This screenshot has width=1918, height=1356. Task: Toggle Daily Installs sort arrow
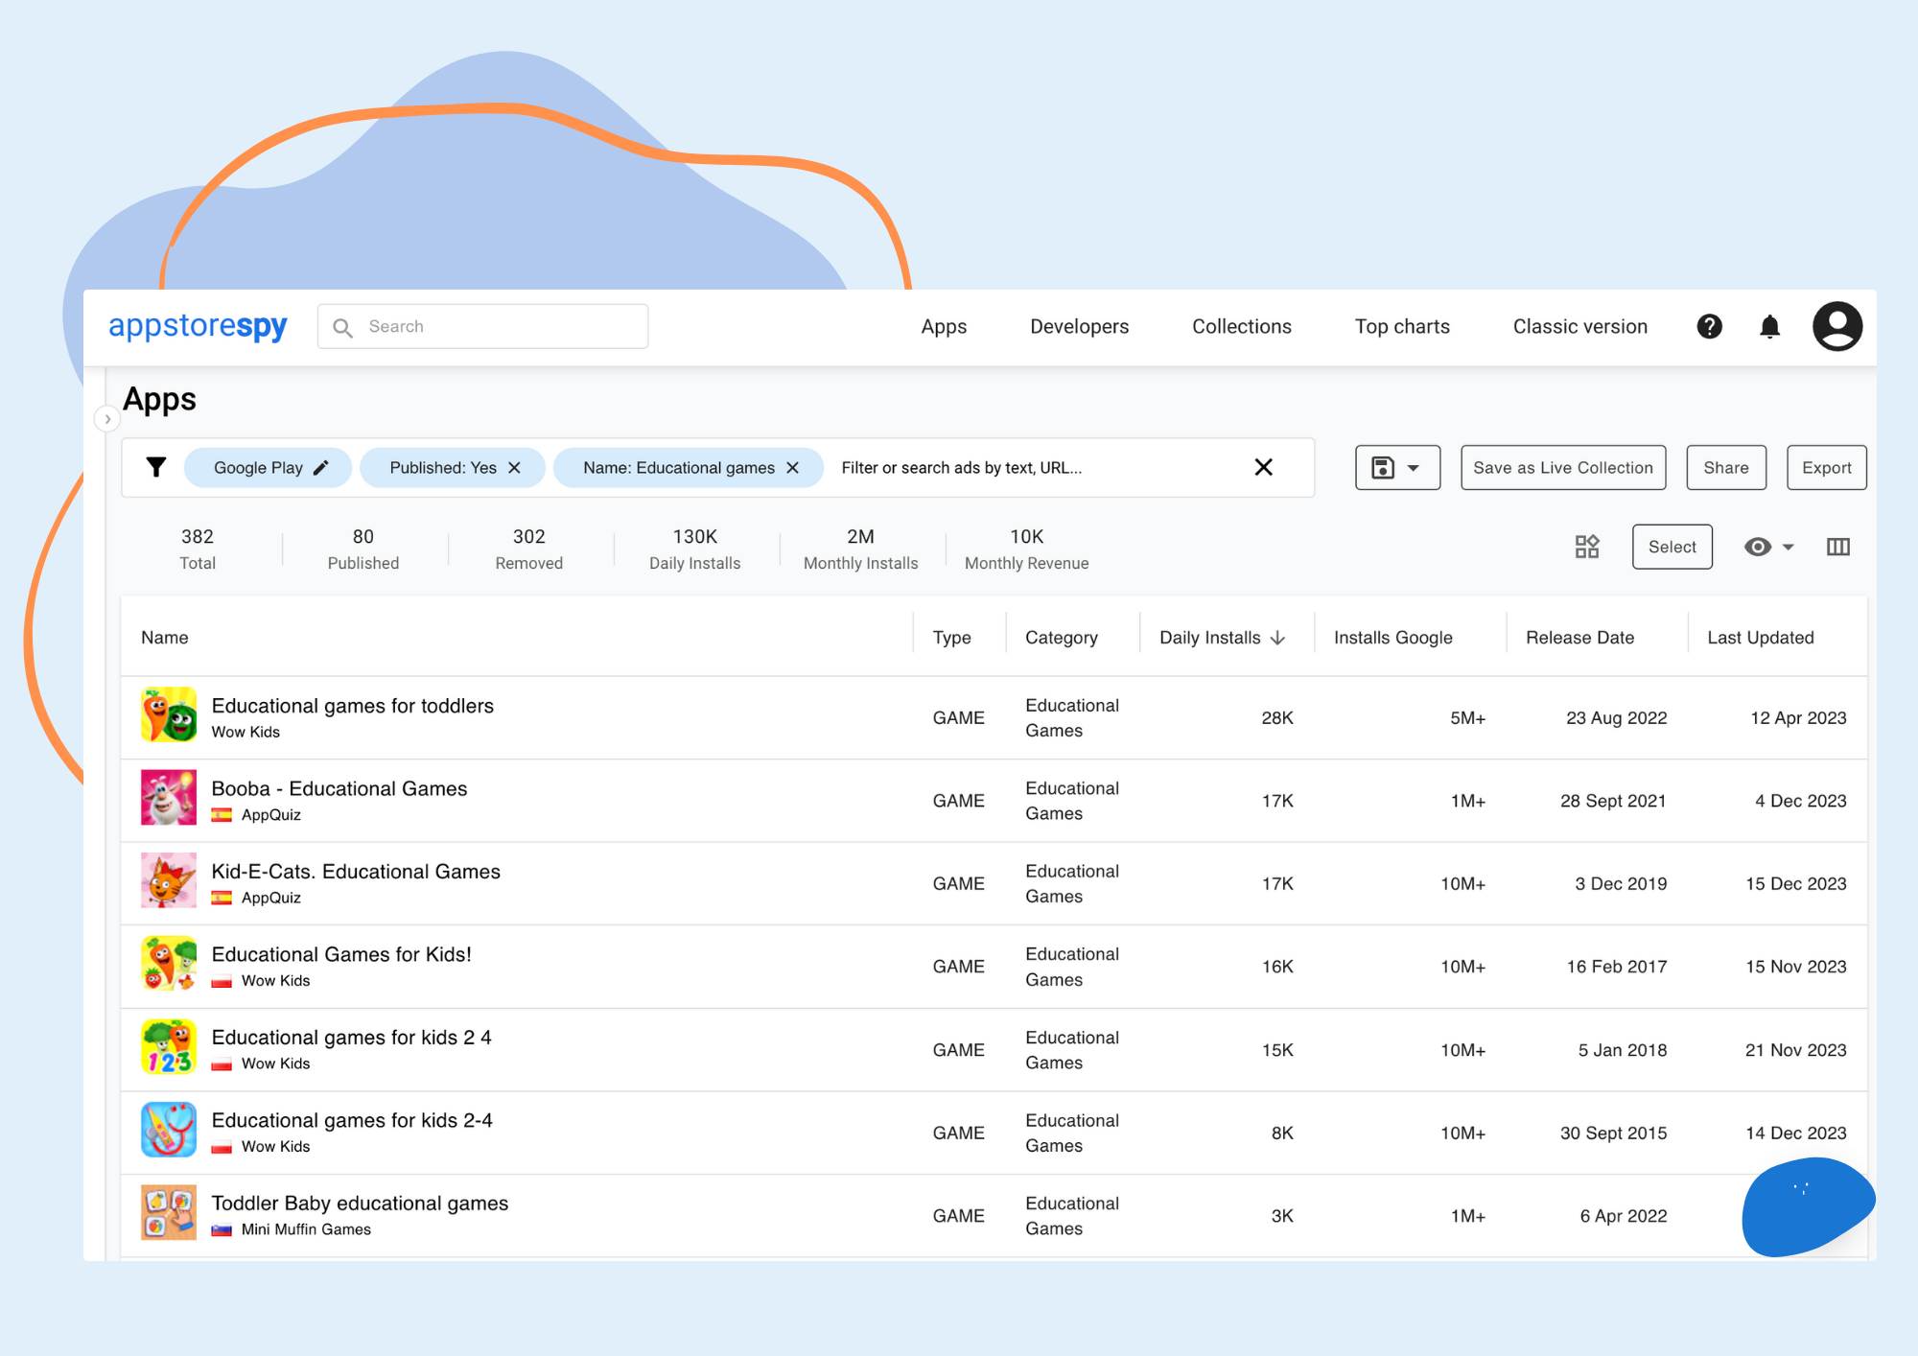(x=1276, y=638)
